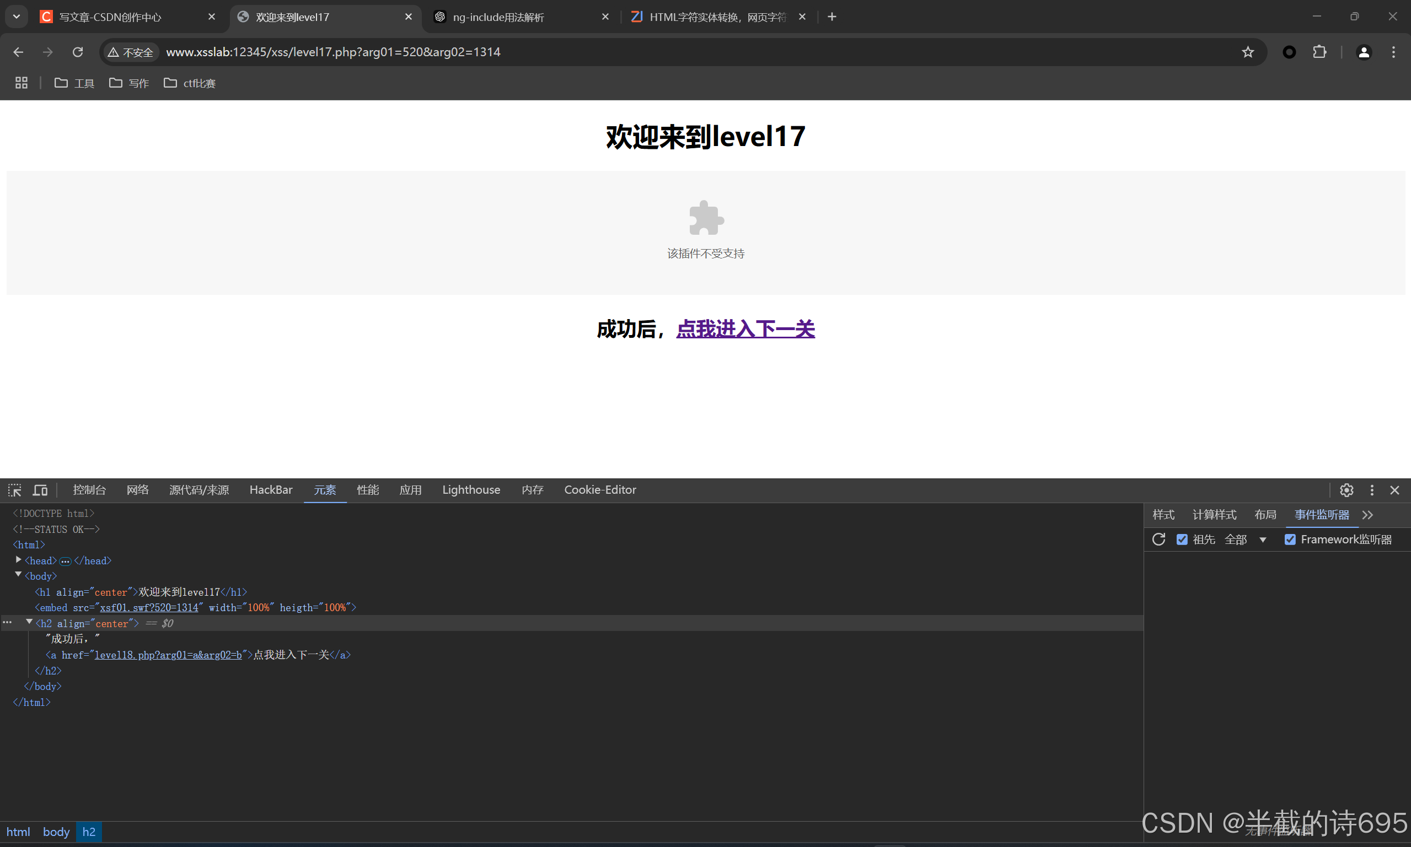Viewport: 1411px width, 847px height.
Task: Show more sidebar tabs with the chevron
Action: 1367,515
